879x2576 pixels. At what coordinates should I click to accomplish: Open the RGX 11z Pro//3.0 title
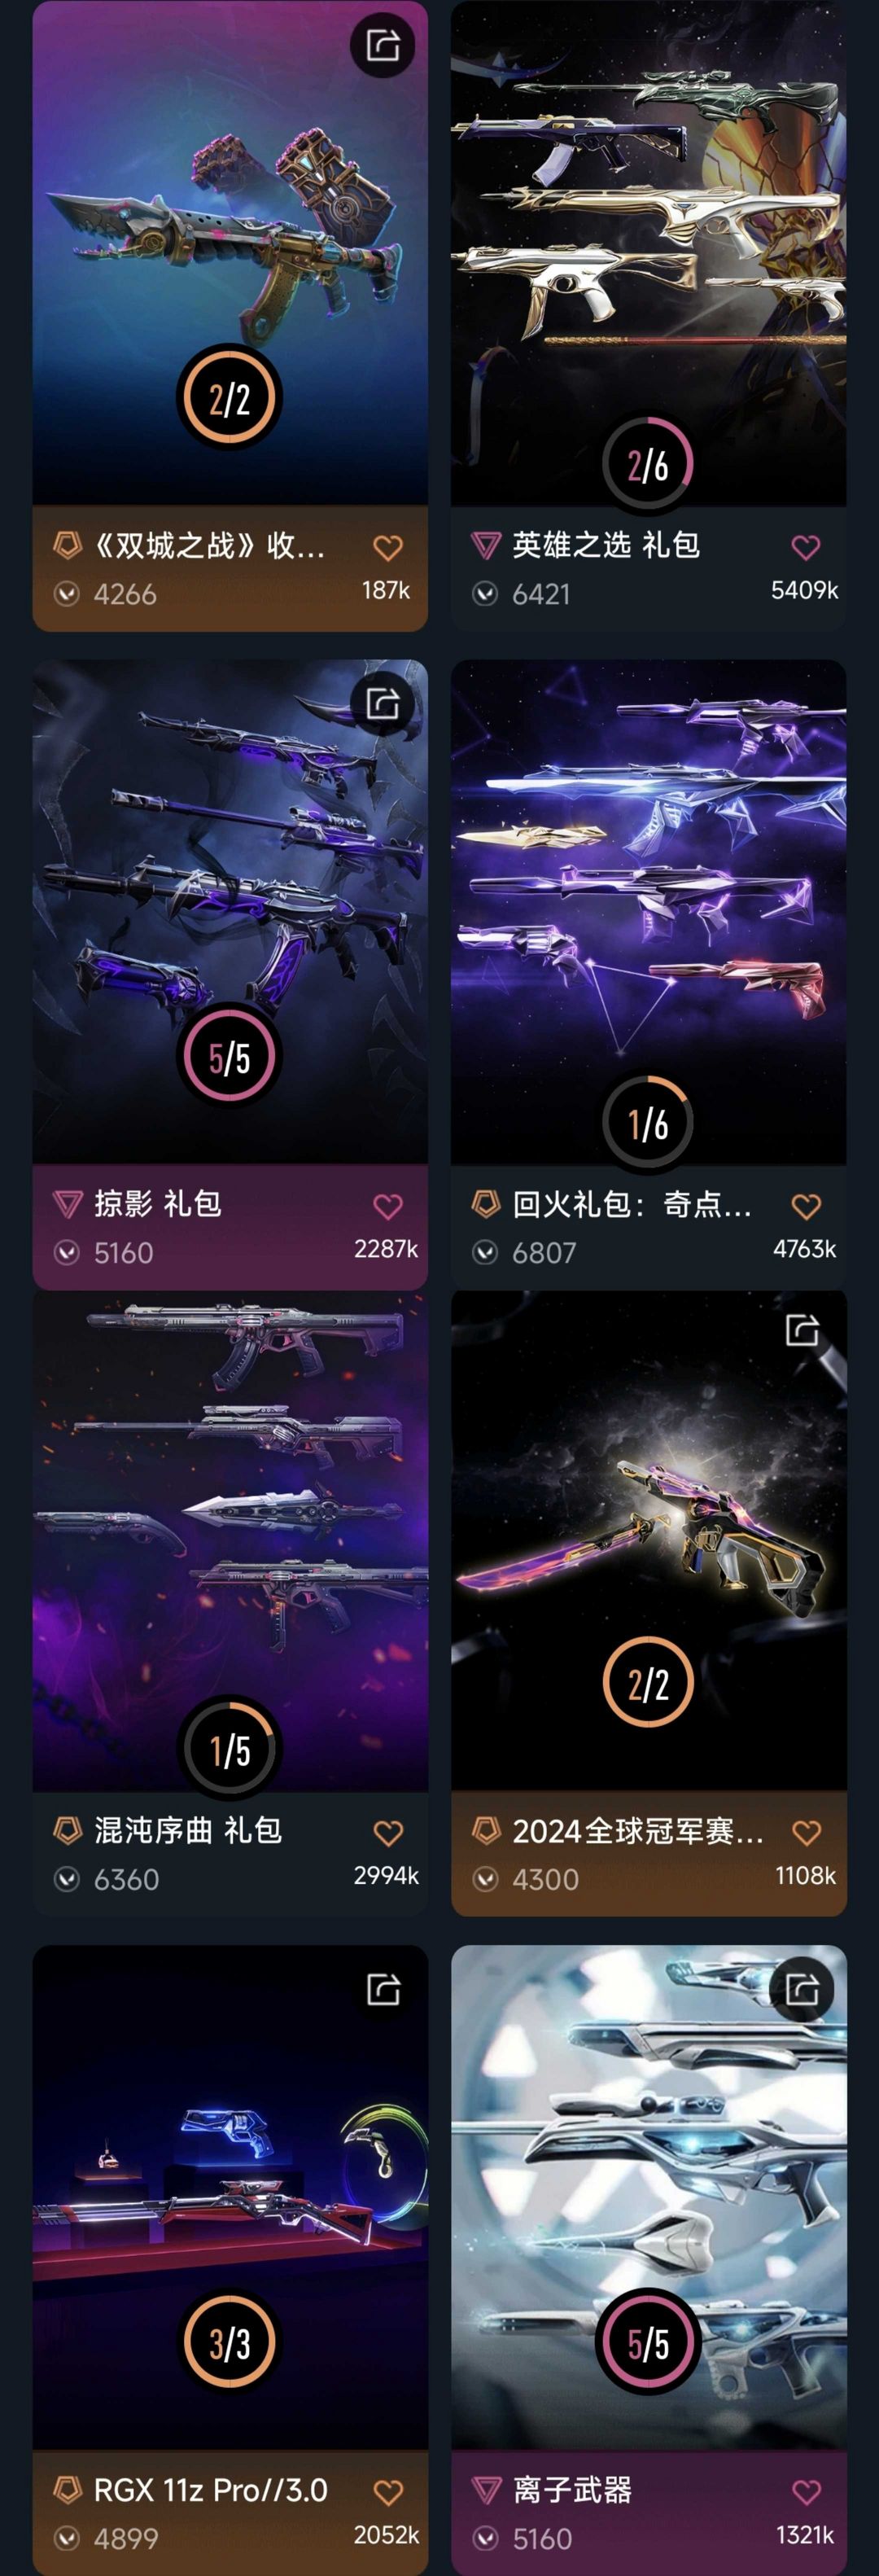[x=211, y=2490]
